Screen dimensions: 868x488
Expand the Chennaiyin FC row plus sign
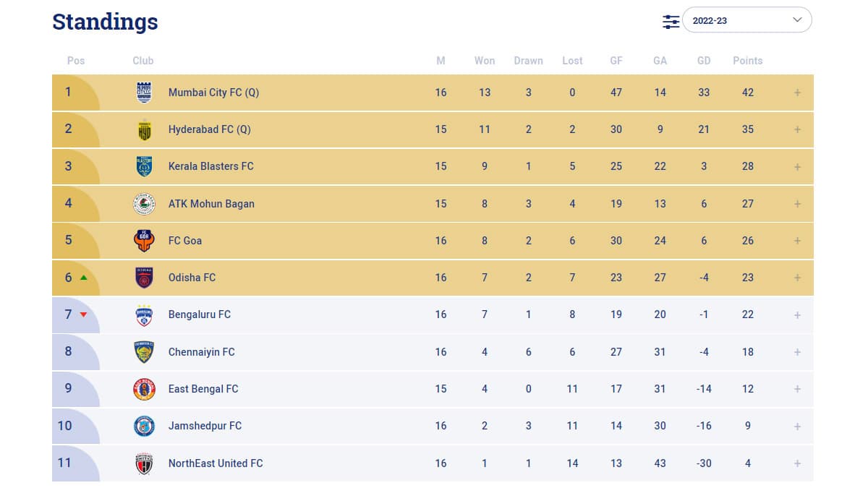click(797, 352)
